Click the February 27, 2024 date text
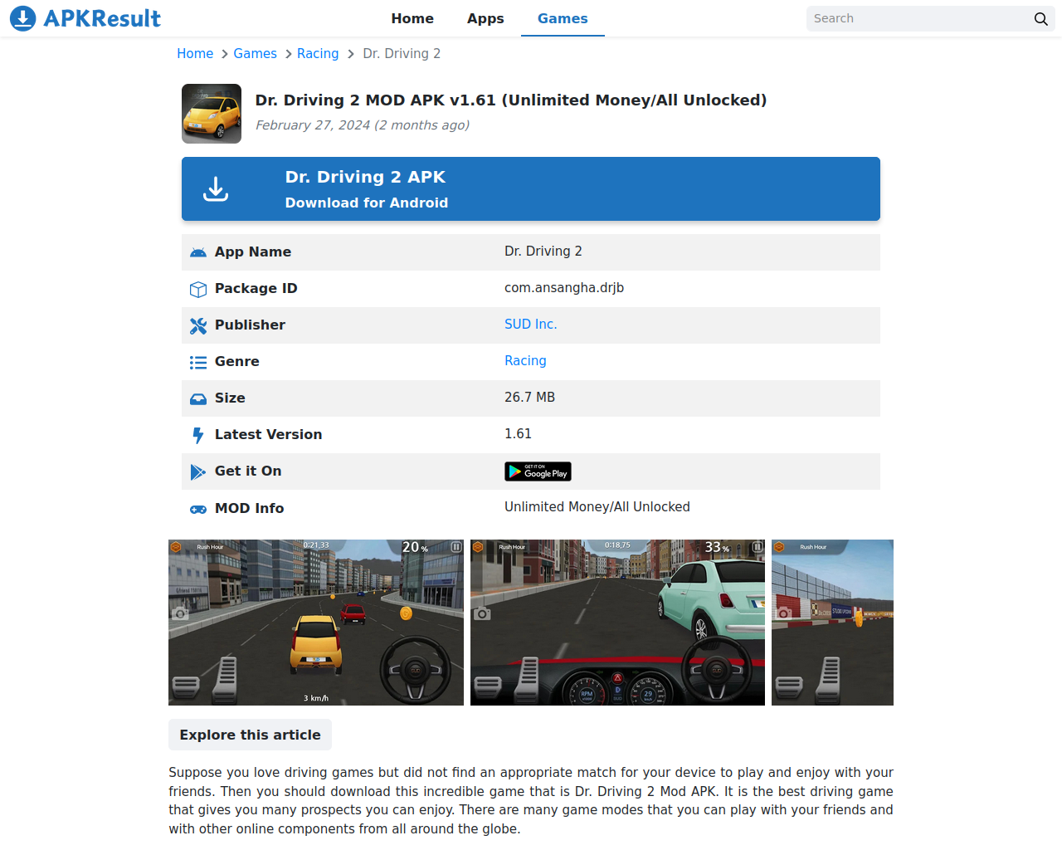The image size is (1062, 850). [363, 125]
